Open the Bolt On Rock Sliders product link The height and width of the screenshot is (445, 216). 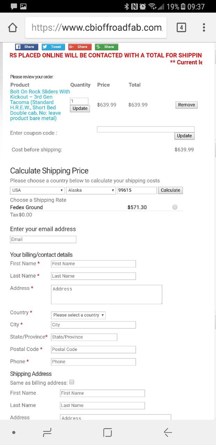coord(40,105)
